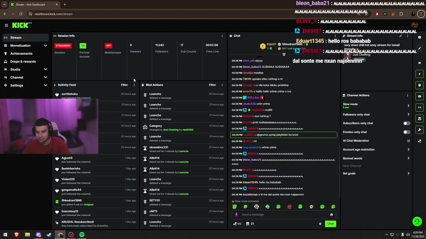Open Followers-only chat options chevron

(x=408, y=115)
